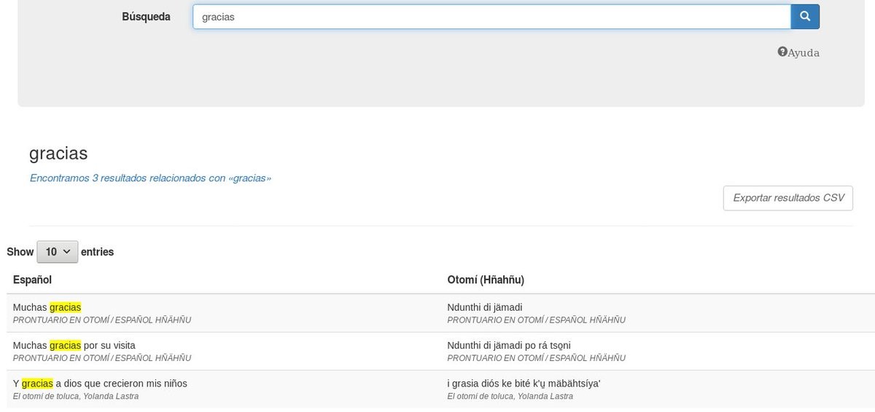This screenshot has height=412, width=875.
Task: Click the magnifying glass search button
Action: [805, 17]
